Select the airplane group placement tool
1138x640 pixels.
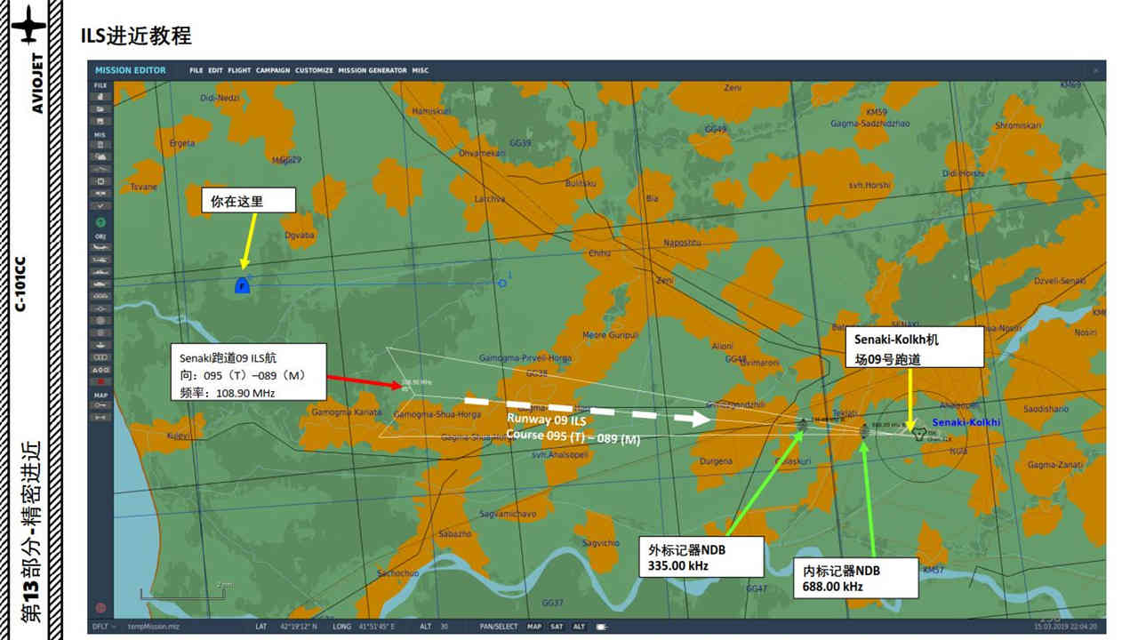[100, 246]
